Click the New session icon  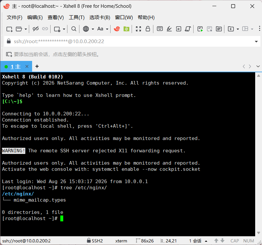[x=9, y=29]
